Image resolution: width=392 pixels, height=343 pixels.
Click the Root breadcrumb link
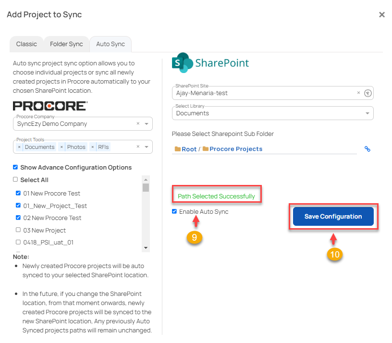(189, 149)
